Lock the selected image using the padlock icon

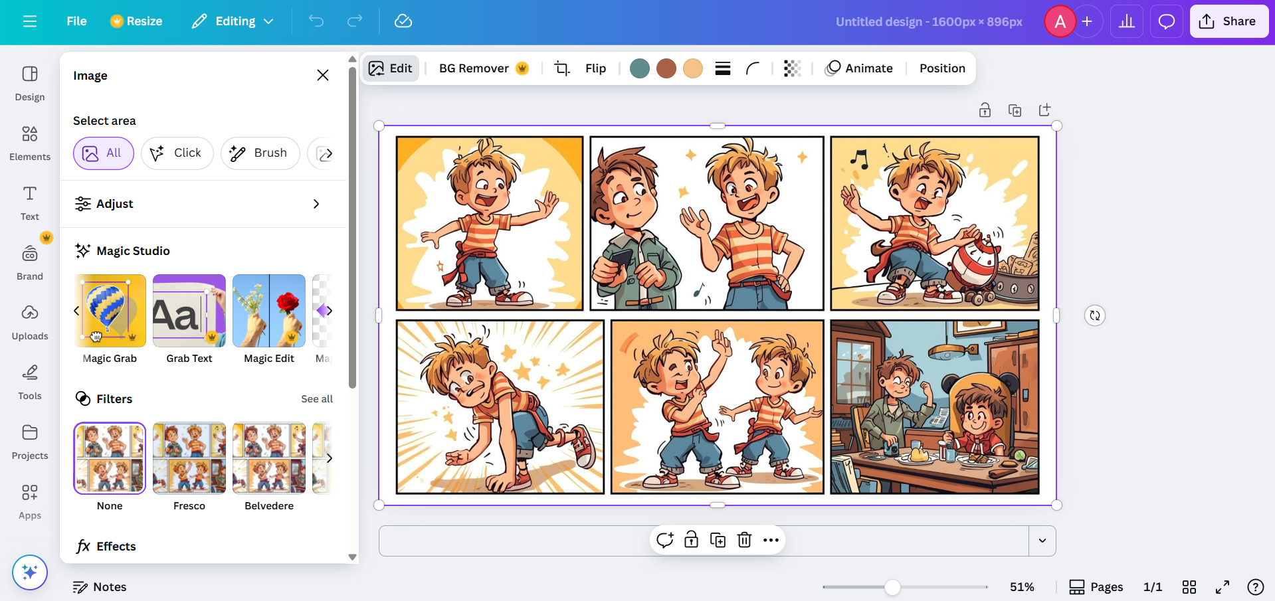click(691, 540)
